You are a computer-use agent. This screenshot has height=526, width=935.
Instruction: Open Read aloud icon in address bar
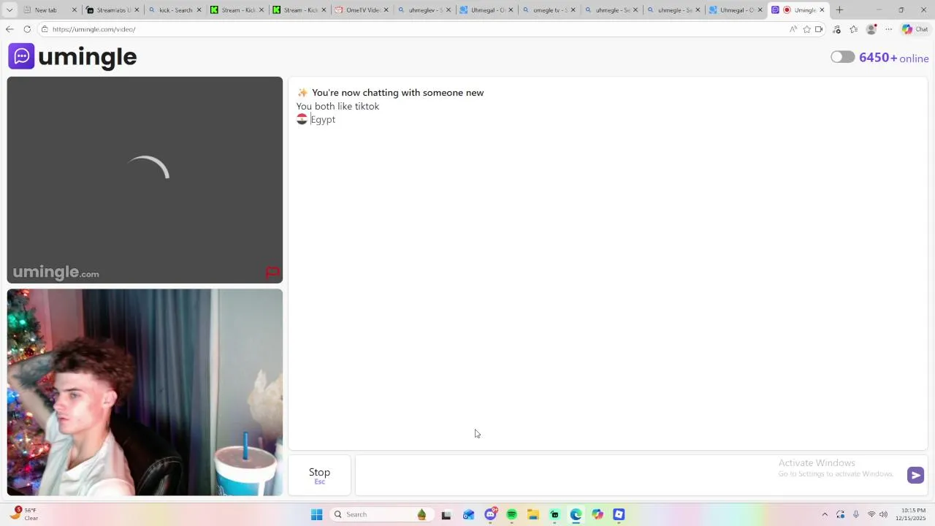coord(793,29)
